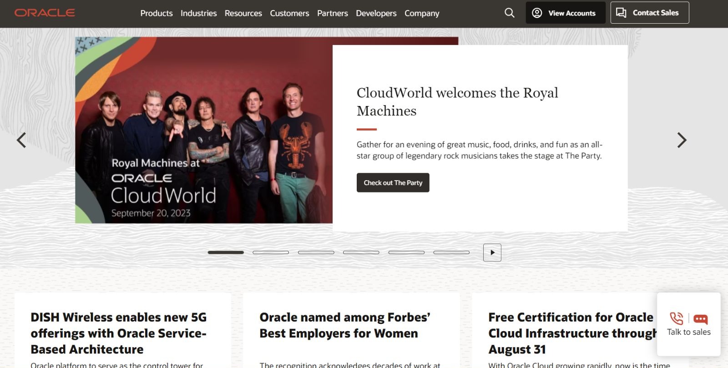Play the carousel autoplay button

(x=492, y=252)
